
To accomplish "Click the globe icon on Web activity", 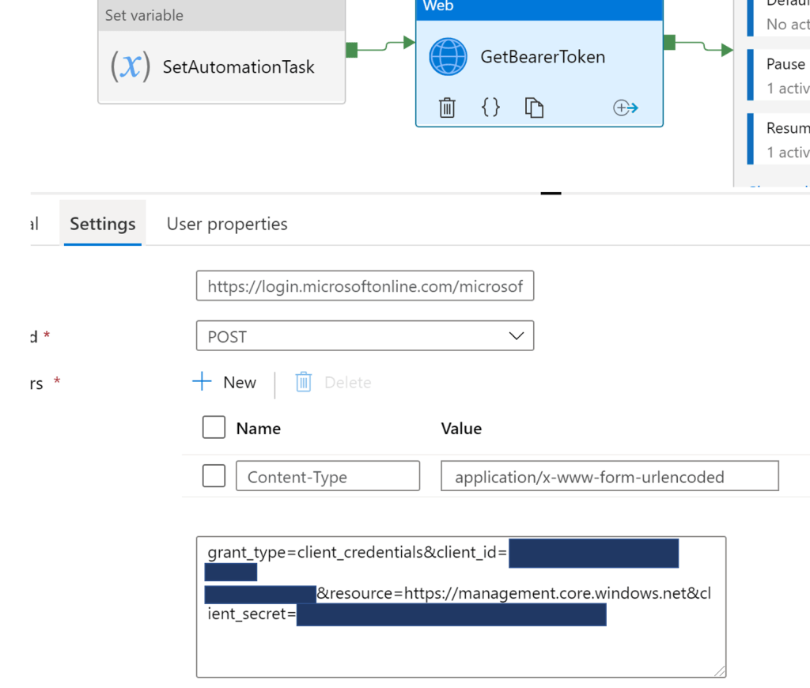I will (449, 57).
